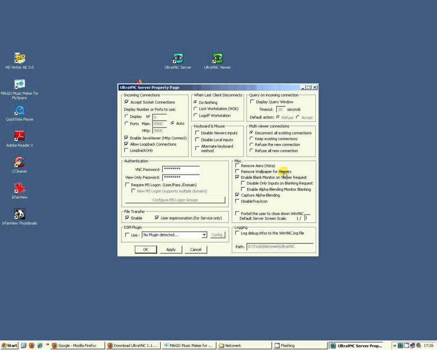Check Enable Alpha-Blending Monitor Blanking
The height and width of the screenshot is (350, 437).
coord(243,189)
